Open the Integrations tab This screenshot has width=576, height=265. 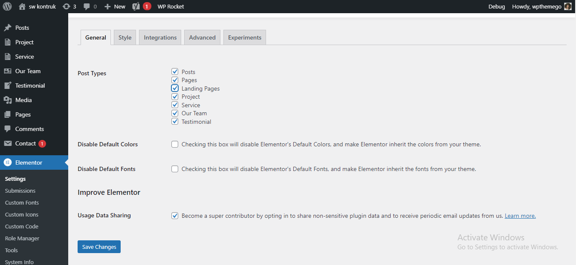coord(160,37)
